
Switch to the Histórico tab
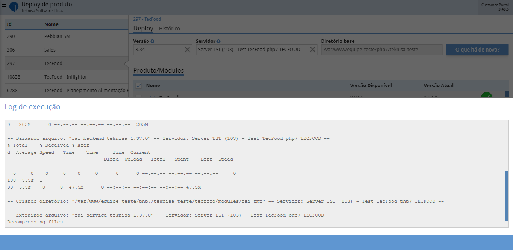[x=169, y=29]
